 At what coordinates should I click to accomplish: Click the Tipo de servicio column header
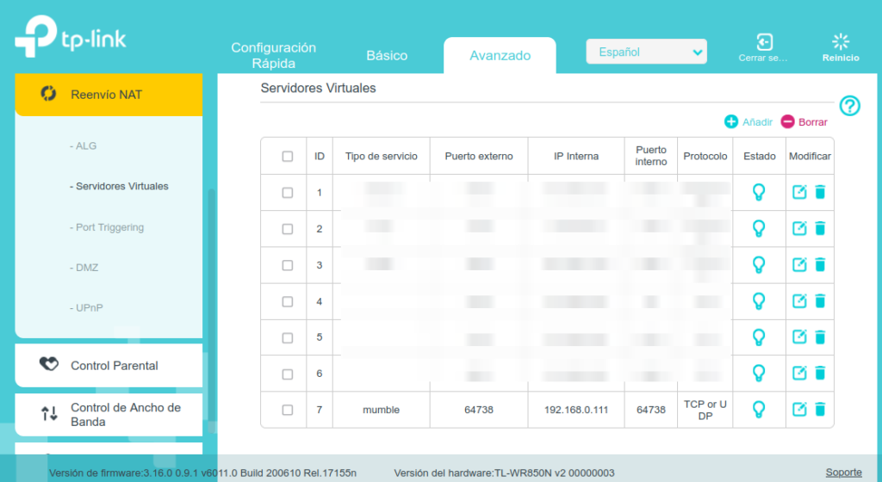[x=382, y=156]
